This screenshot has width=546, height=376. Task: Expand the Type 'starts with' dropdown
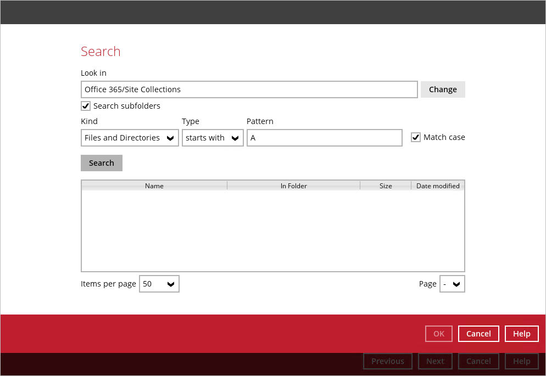213,138
